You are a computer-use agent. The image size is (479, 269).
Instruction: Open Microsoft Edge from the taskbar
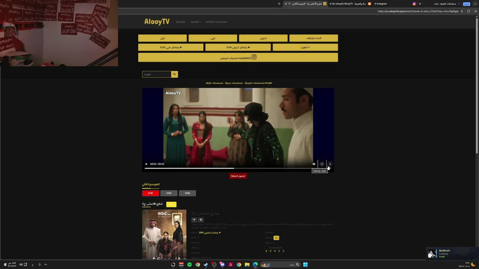point(255,265)
